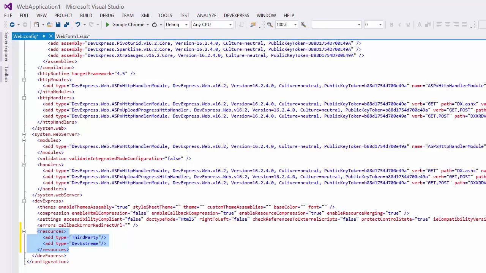Open the TEST menu
Image resolution: width=486 pixels, height=273 pixels.
click(185, 16)
